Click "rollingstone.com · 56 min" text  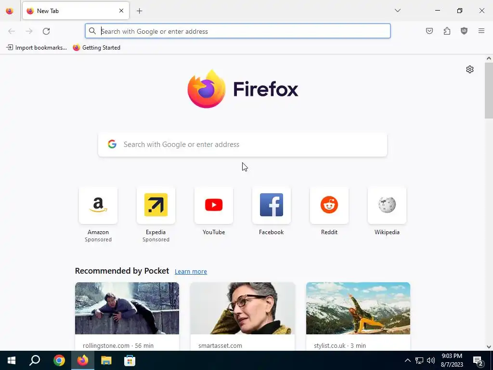pos(118,346)
